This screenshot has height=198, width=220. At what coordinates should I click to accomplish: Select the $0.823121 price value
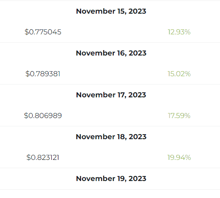[43, 157]
